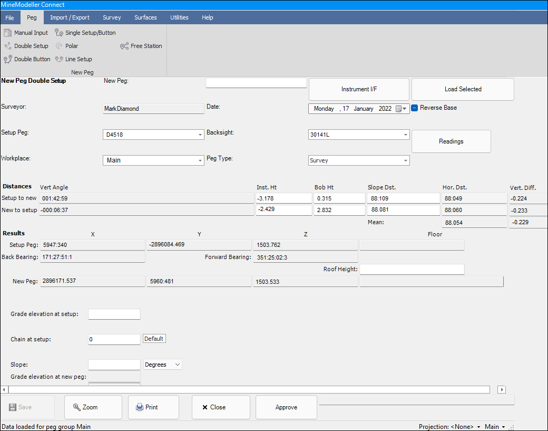Click into the New Peg input field
Screen dimensions: 548x431
click(x=256, y=83)
